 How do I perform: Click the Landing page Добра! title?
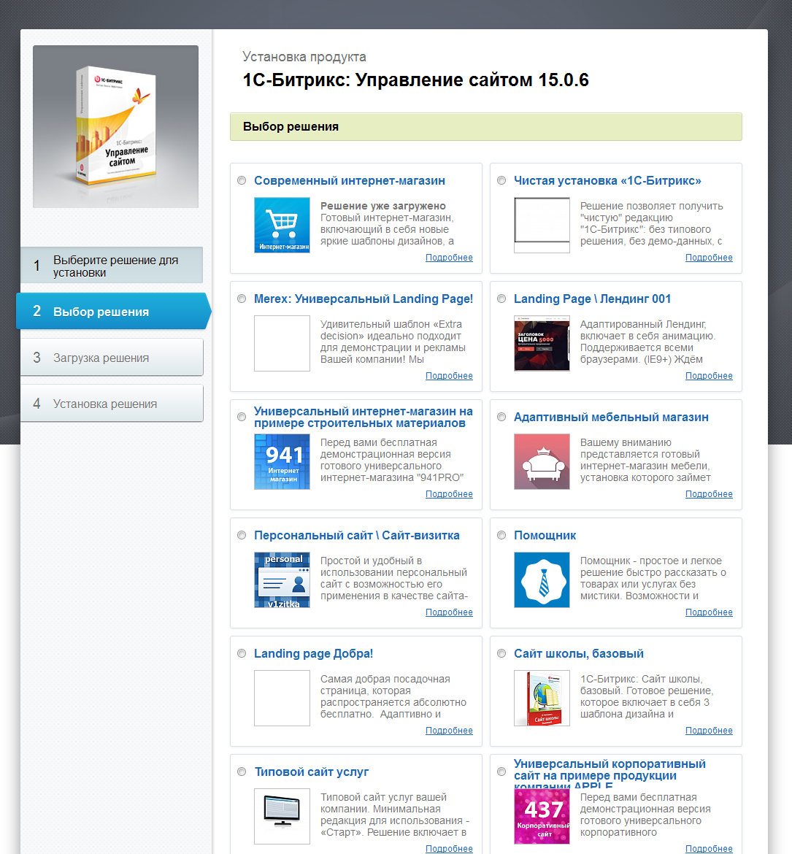point(313,653)
